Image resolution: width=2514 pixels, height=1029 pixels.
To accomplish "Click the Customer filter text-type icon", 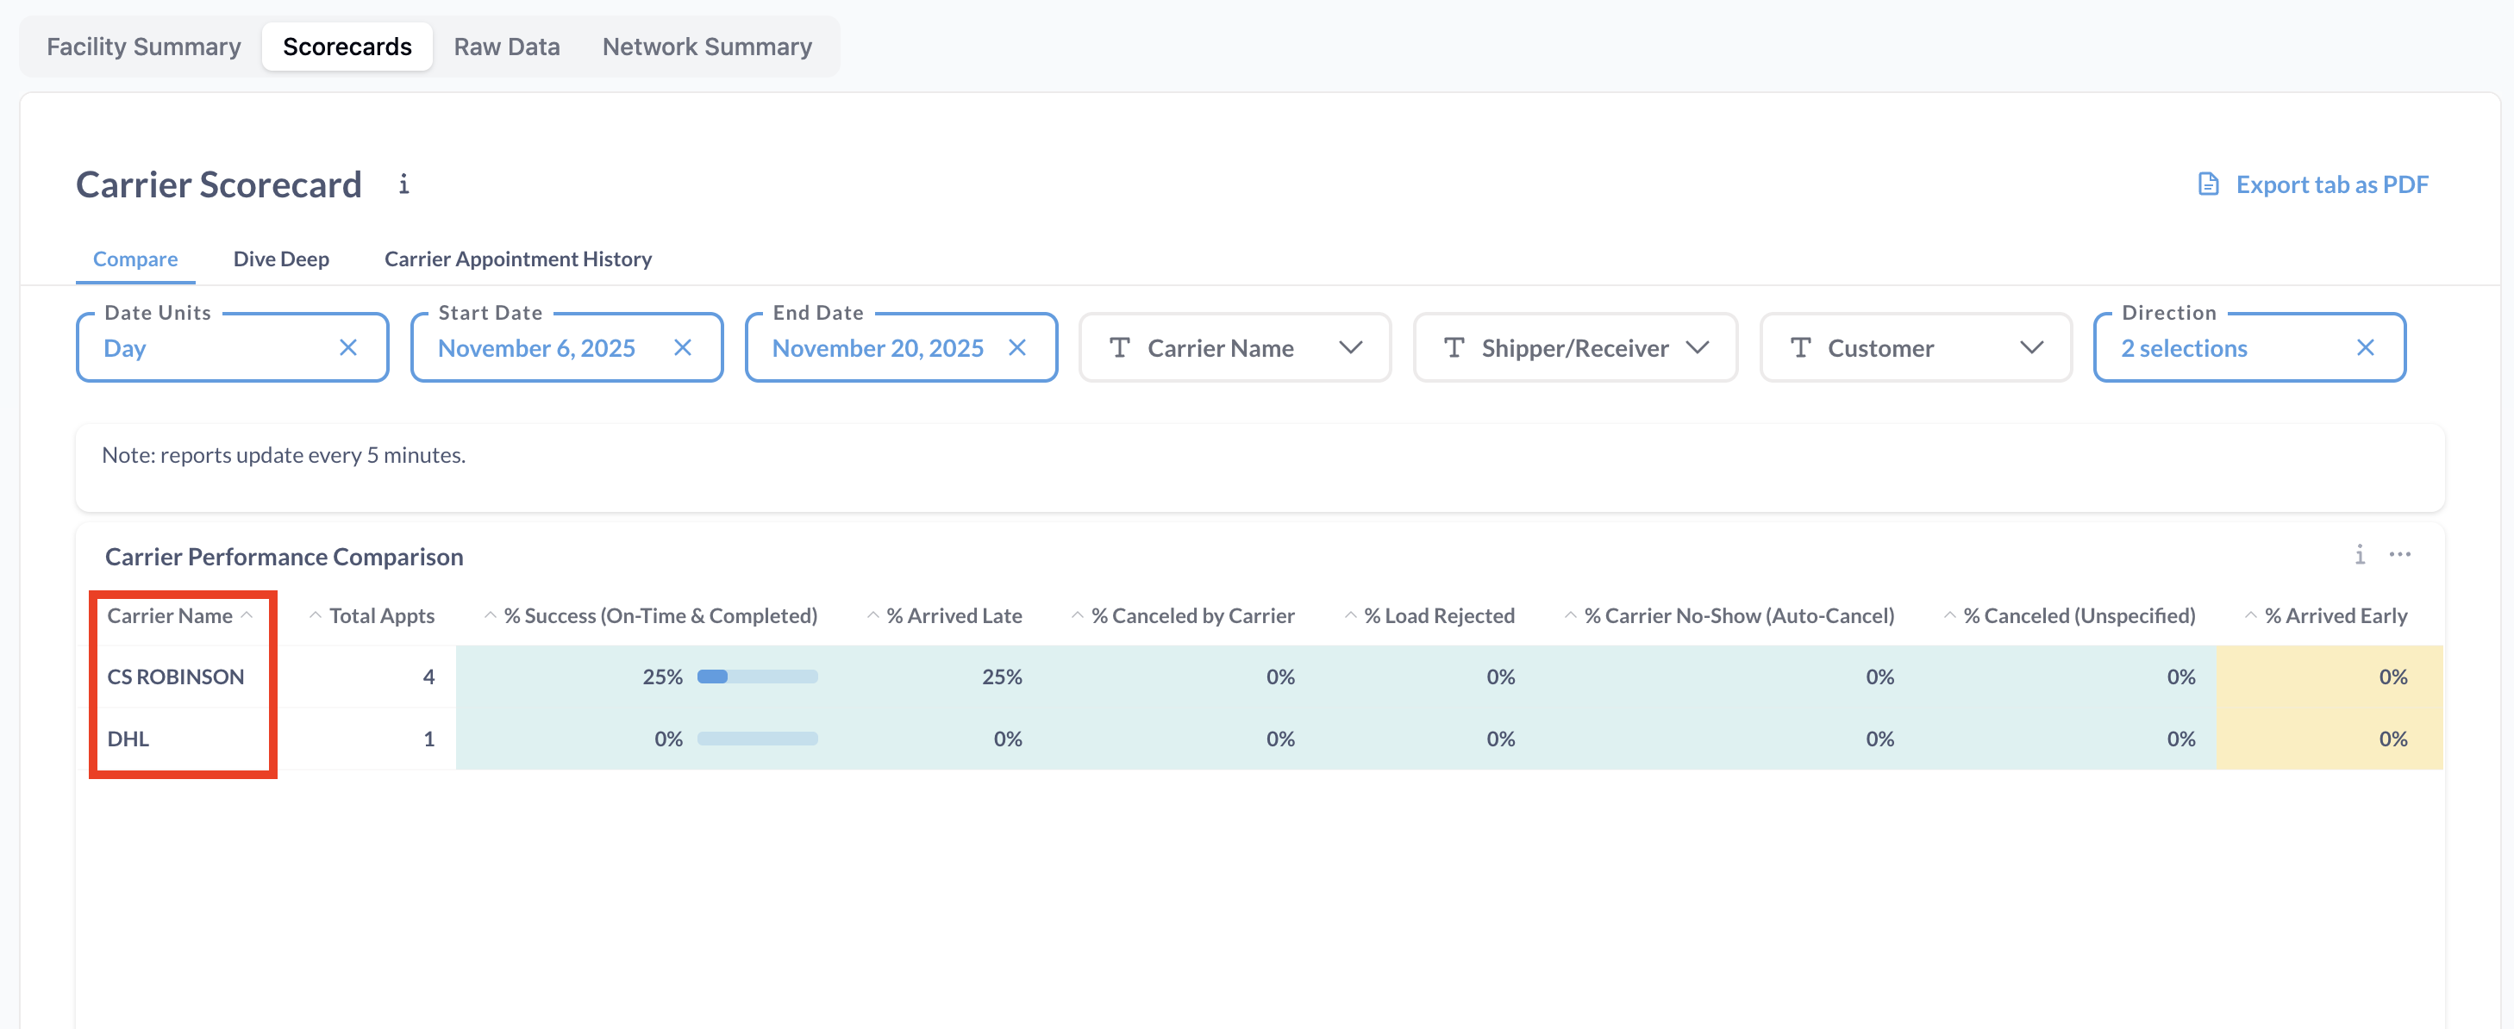I will click(1801, 347).
